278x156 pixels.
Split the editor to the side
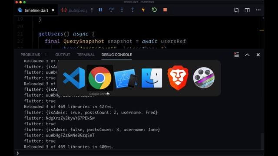pos(247,10)
